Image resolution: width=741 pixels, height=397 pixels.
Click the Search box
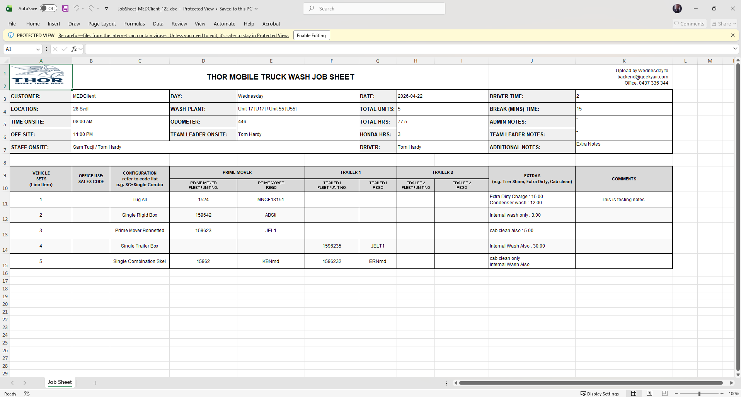pos(374,8)
